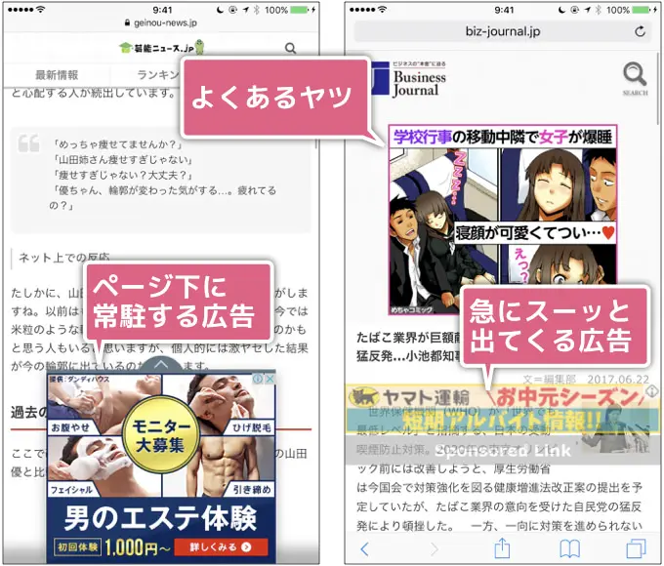Viewport: 664px width, 566px height.
Task: Click the 男のエステ体験 headline
Action: click(160, 518)
